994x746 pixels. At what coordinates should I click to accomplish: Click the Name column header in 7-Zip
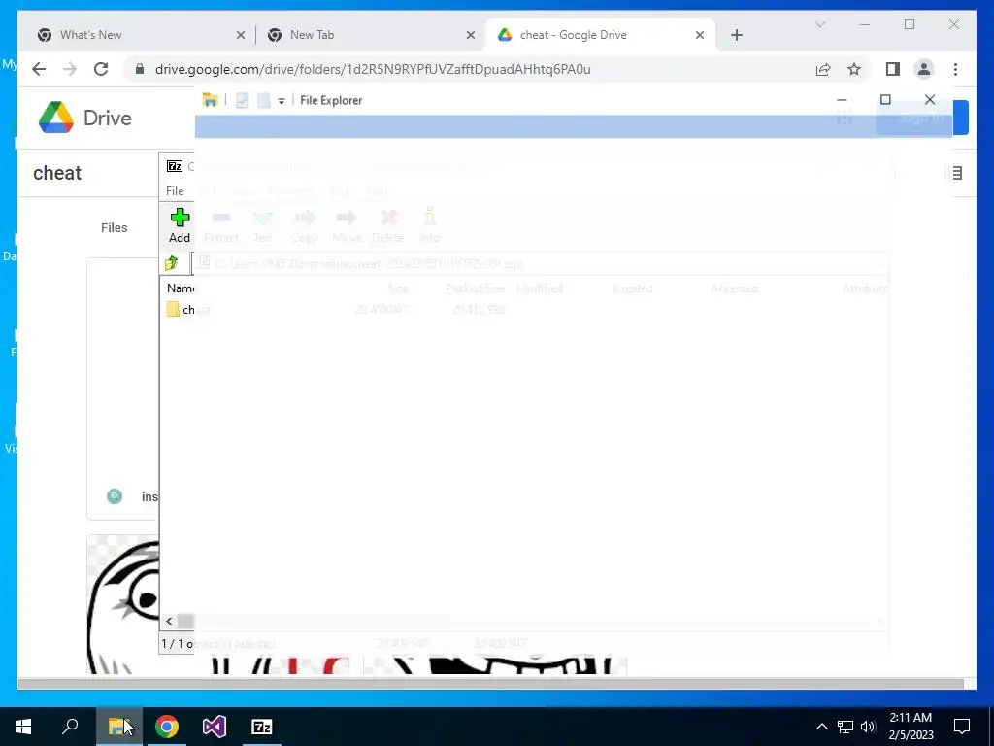click(x=180, y=288)
